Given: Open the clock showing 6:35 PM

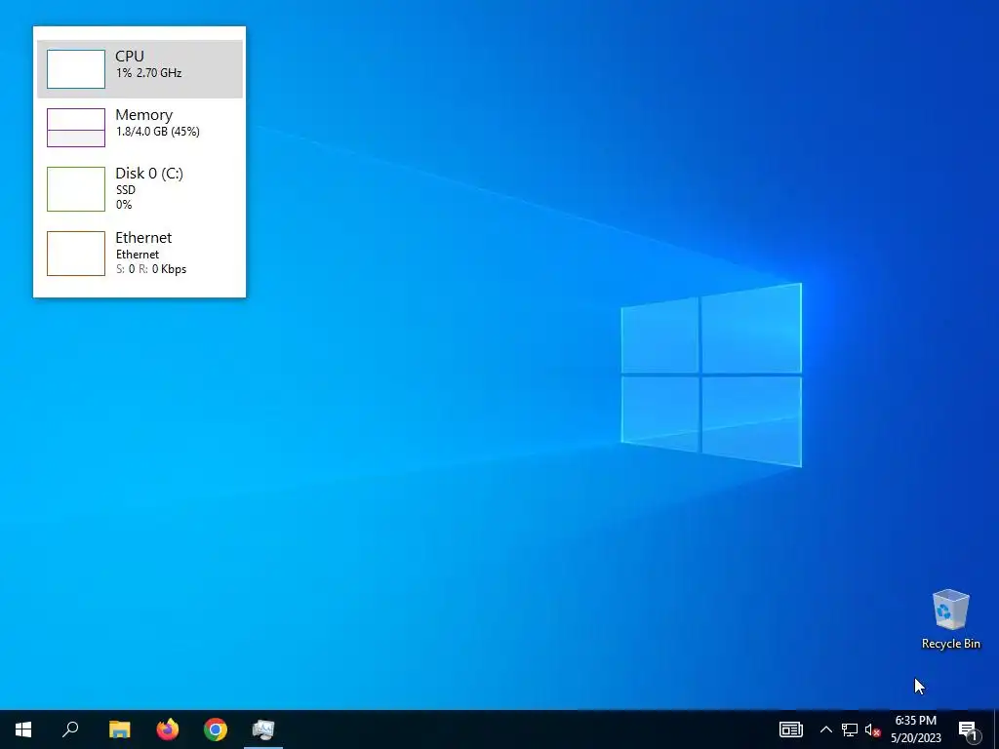Looking at the screenshot, I should point(916,729).
